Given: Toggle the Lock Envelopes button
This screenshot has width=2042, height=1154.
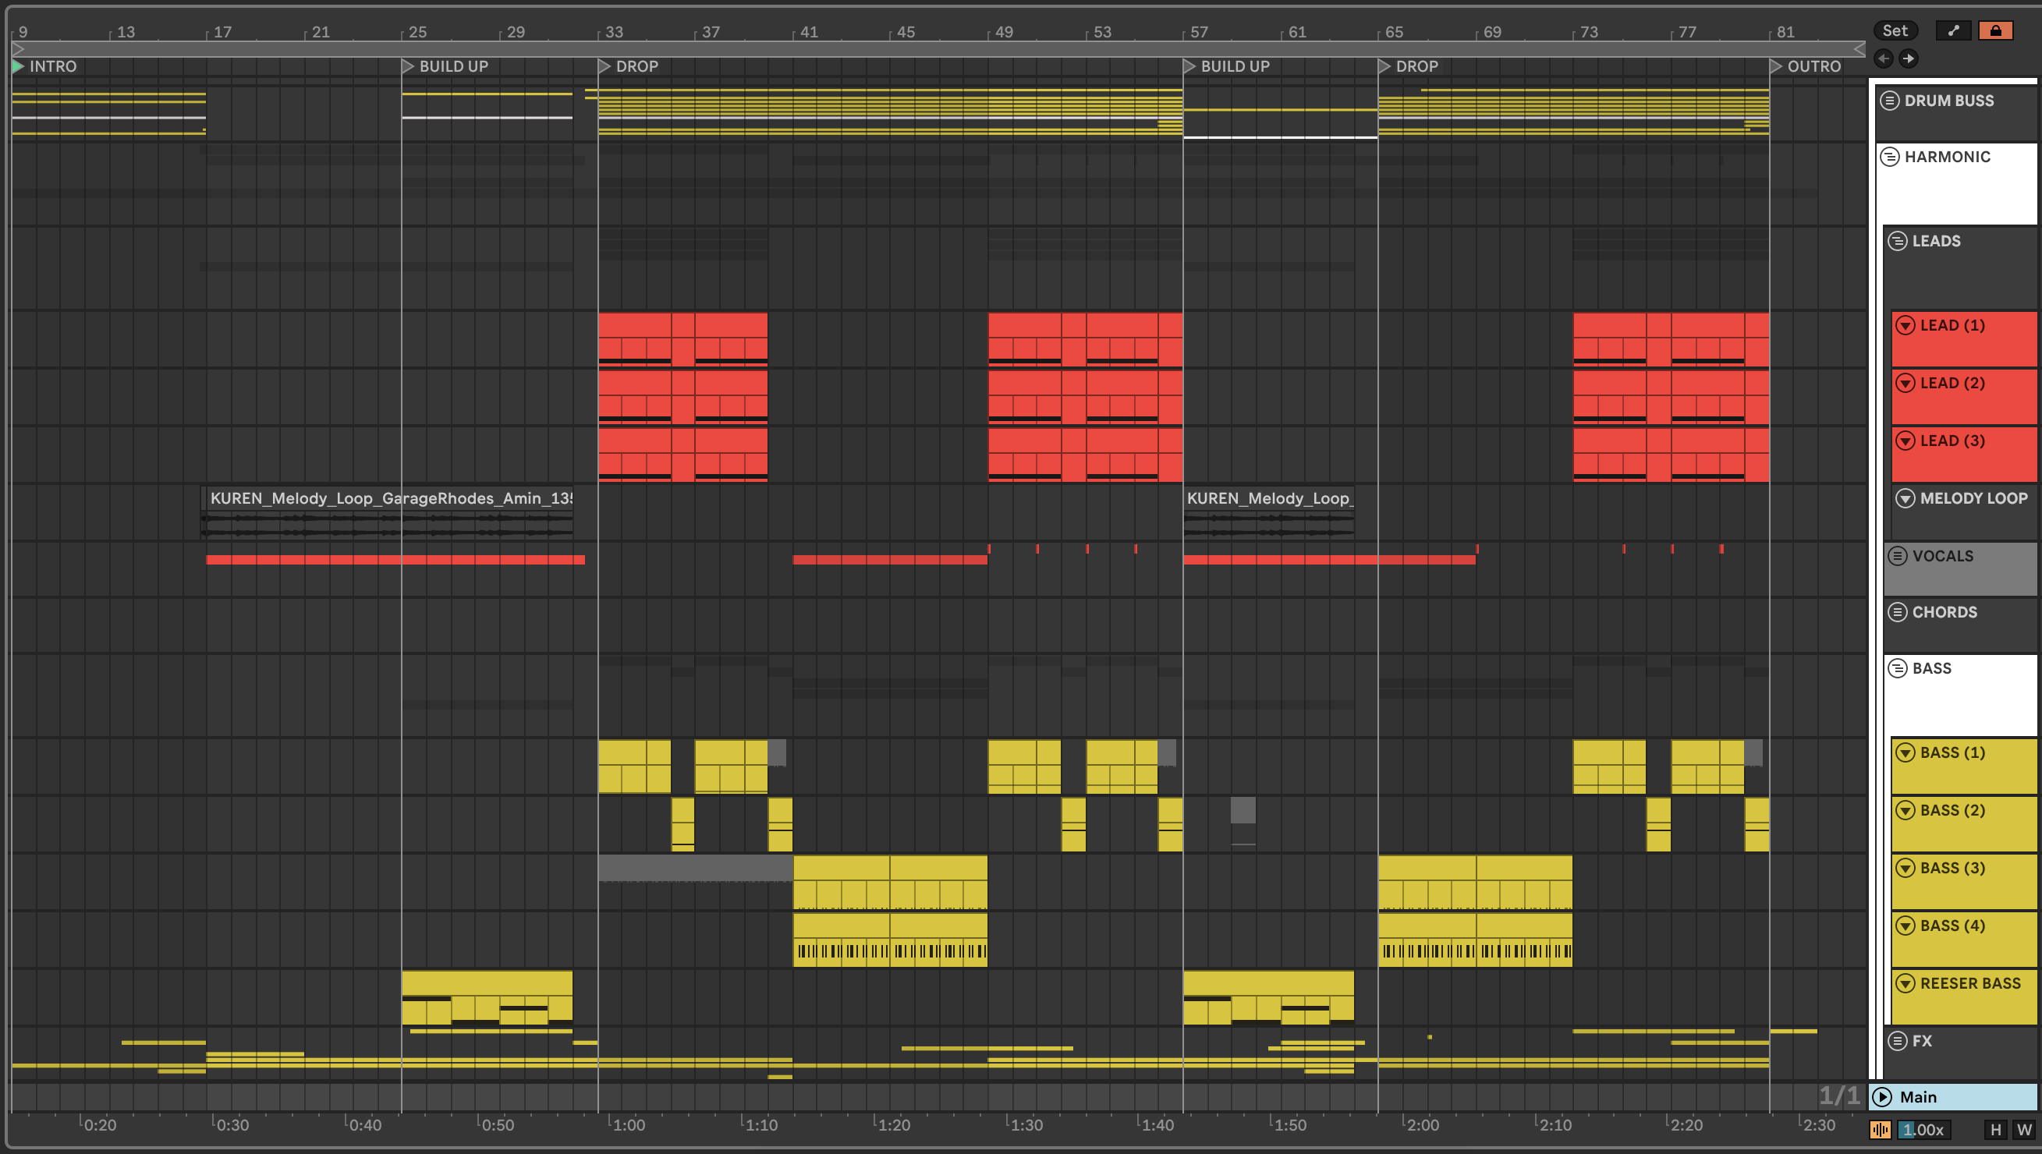Looking at the screenshot, I should coord(1995,30).
